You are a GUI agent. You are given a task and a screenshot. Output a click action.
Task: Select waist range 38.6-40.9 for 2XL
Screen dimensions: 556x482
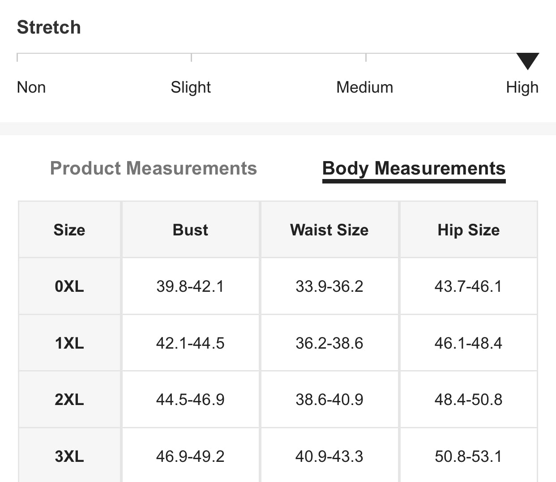(329, 400)
